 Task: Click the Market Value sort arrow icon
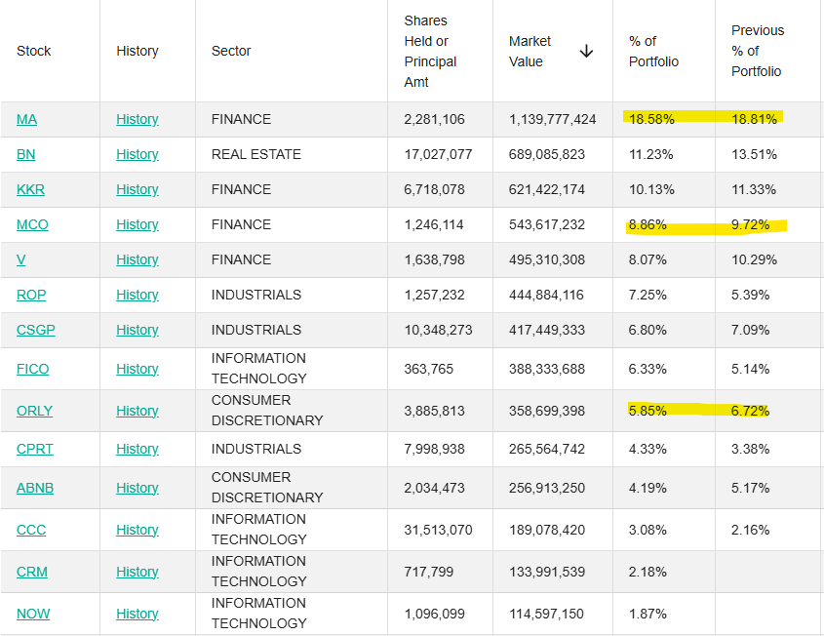(x=586, y=52)
